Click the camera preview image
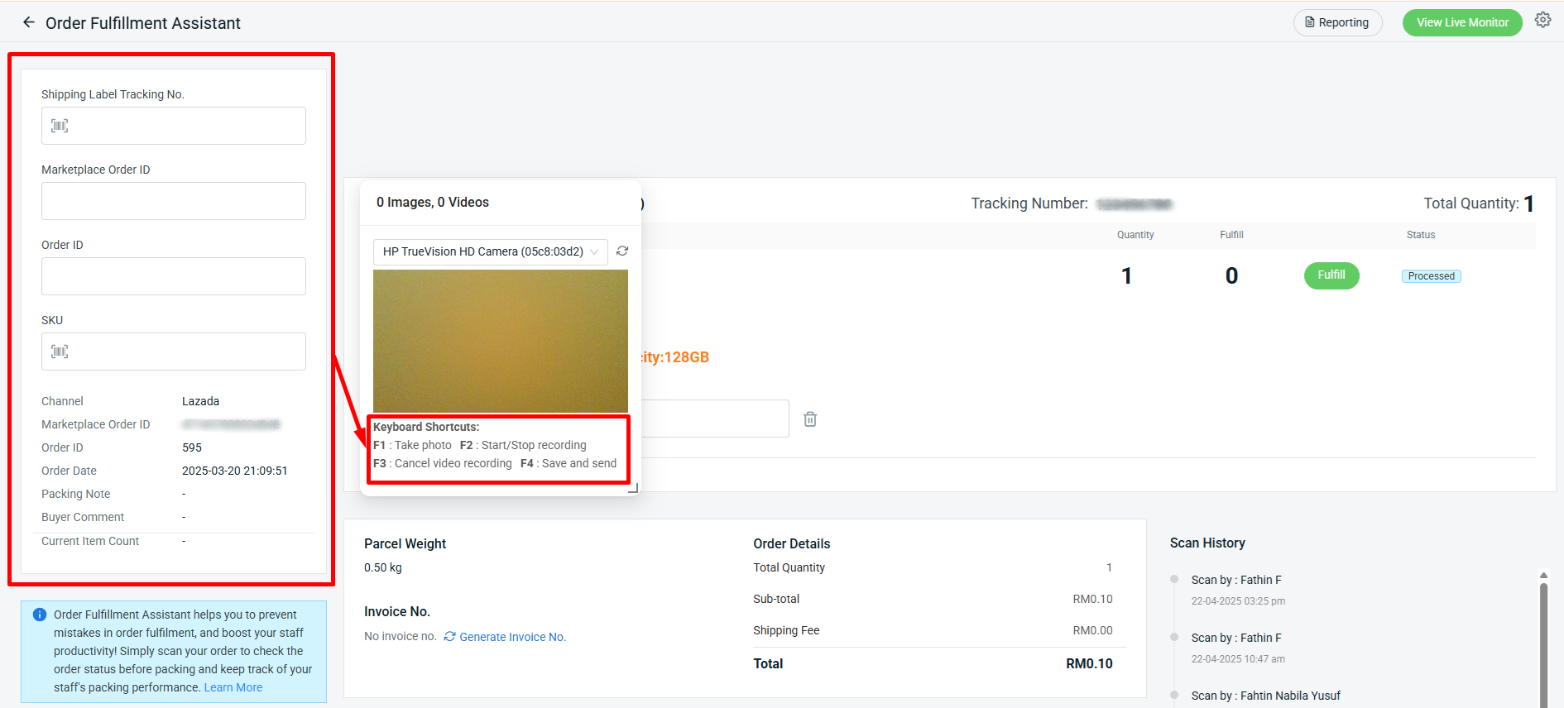The height and width of the screenshot is (708, 1564). 500,341
